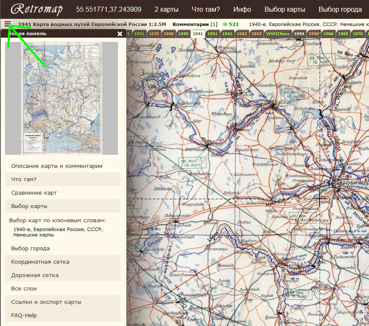This screenshot has height=326, width=369.
Task: Click the green eye views icon
Action: 225,24
